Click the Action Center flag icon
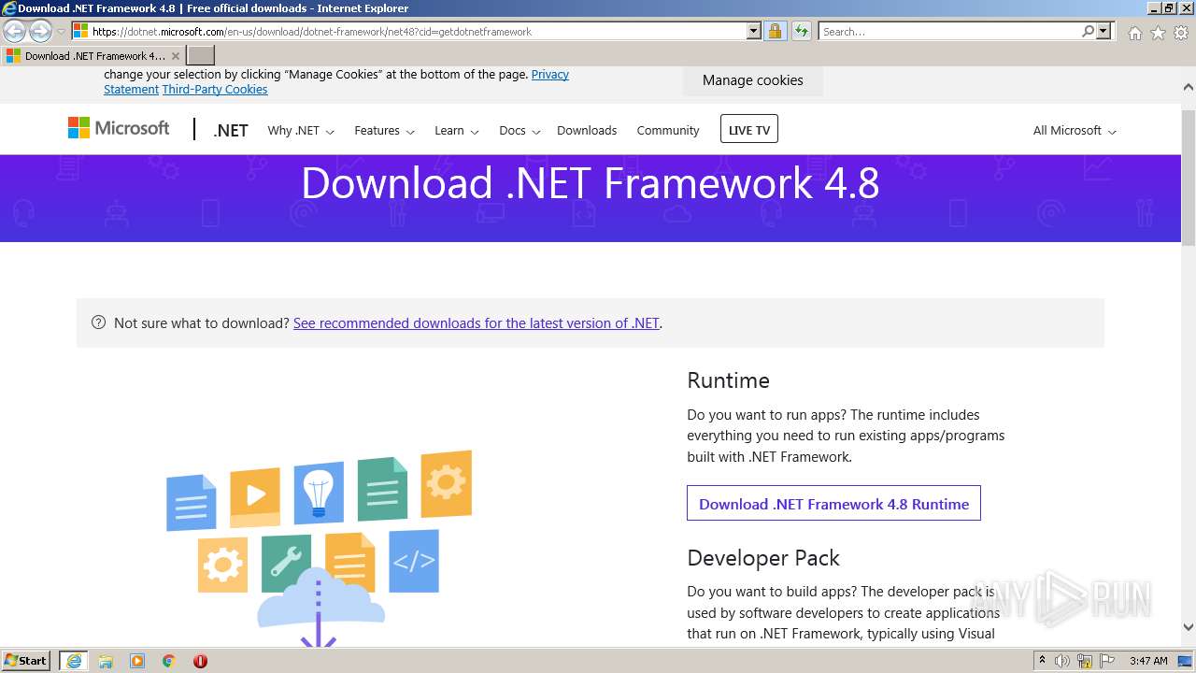 [1107, 661]
